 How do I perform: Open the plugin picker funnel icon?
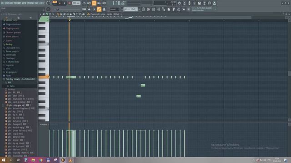174,9
